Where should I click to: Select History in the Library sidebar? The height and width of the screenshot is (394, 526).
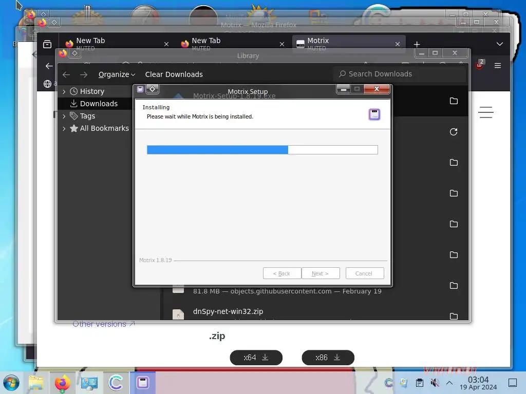92,91
